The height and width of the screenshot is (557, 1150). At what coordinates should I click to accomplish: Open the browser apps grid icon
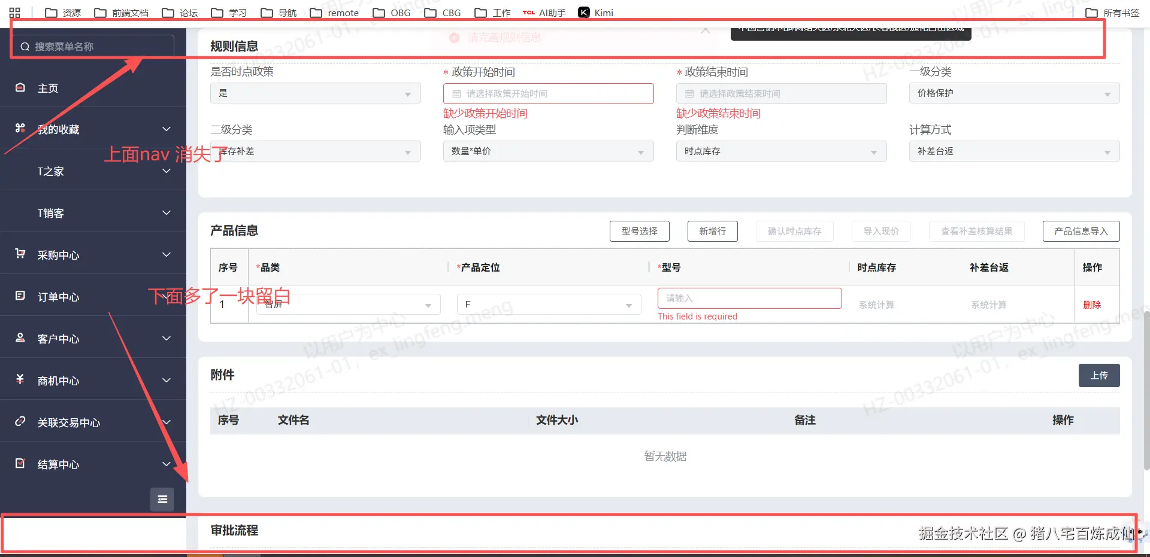(x=15, y=13)
